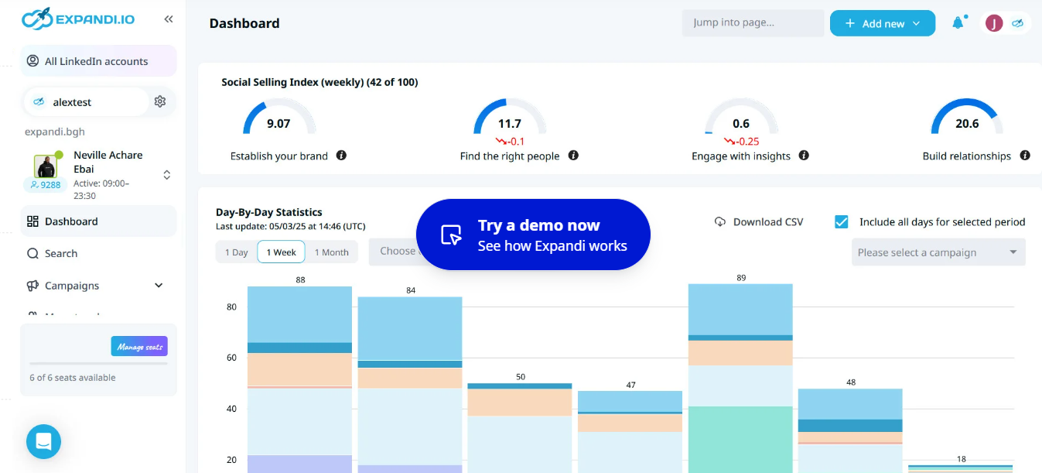1042x473 pixels.
Task: Go to Dashboard in sidebar
Action: [x=98, y=221]
